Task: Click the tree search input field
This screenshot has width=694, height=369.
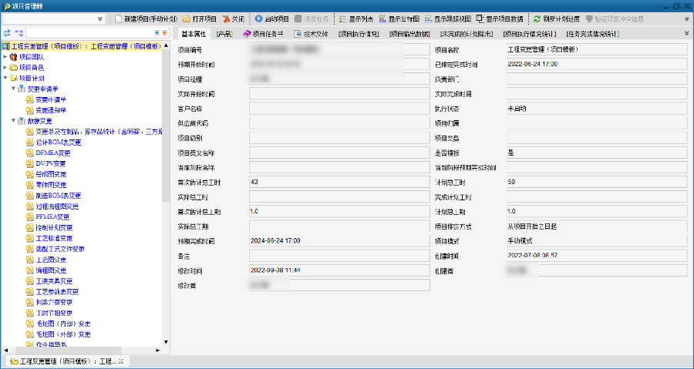Action: (90, 32)
